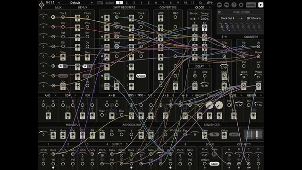Open help with the question mark icon
The height and width of the screenshot is (170, 302).
point(234,5)
